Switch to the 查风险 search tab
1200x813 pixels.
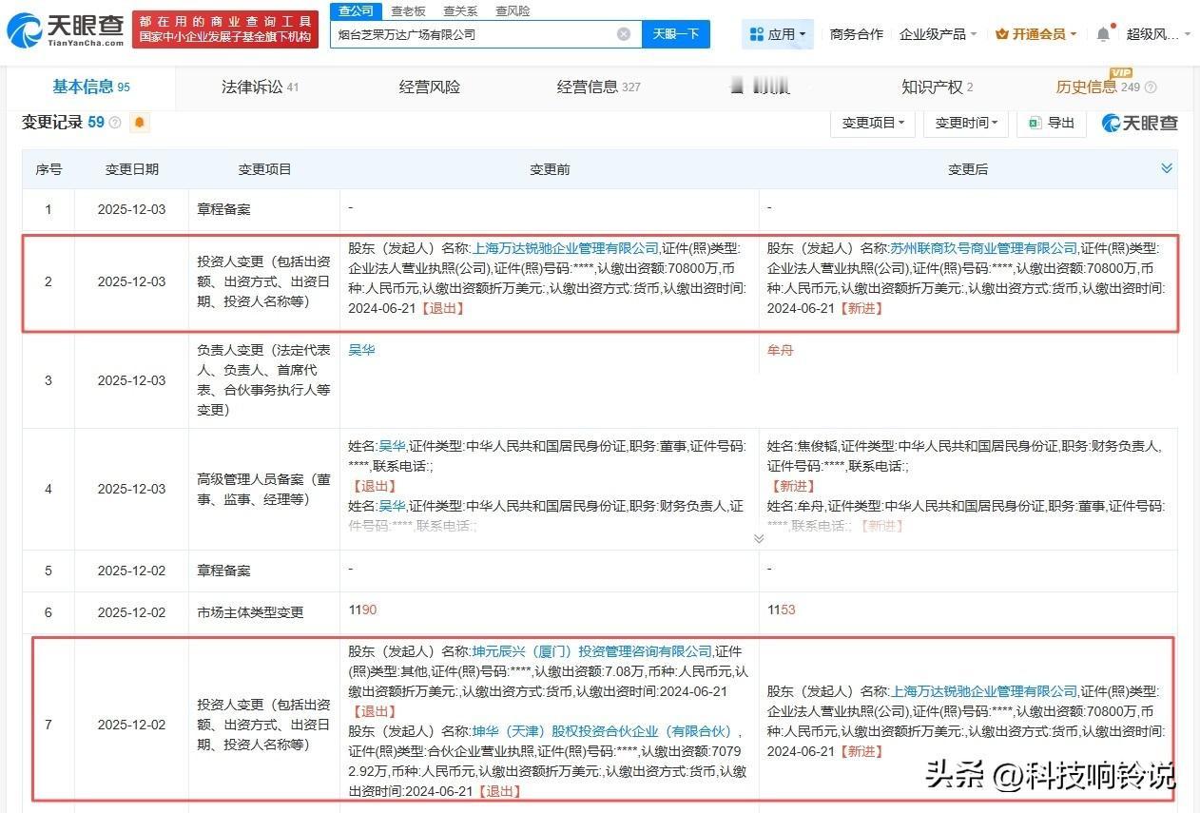[513, 11]
